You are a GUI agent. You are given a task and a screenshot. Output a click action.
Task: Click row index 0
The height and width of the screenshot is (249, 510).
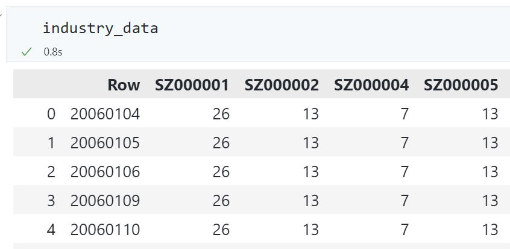pos(51,114)
